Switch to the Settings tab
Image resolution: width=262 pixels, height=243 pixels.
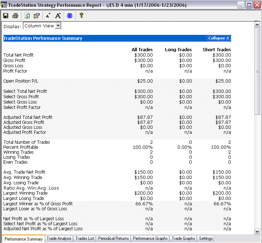point(206,238)
